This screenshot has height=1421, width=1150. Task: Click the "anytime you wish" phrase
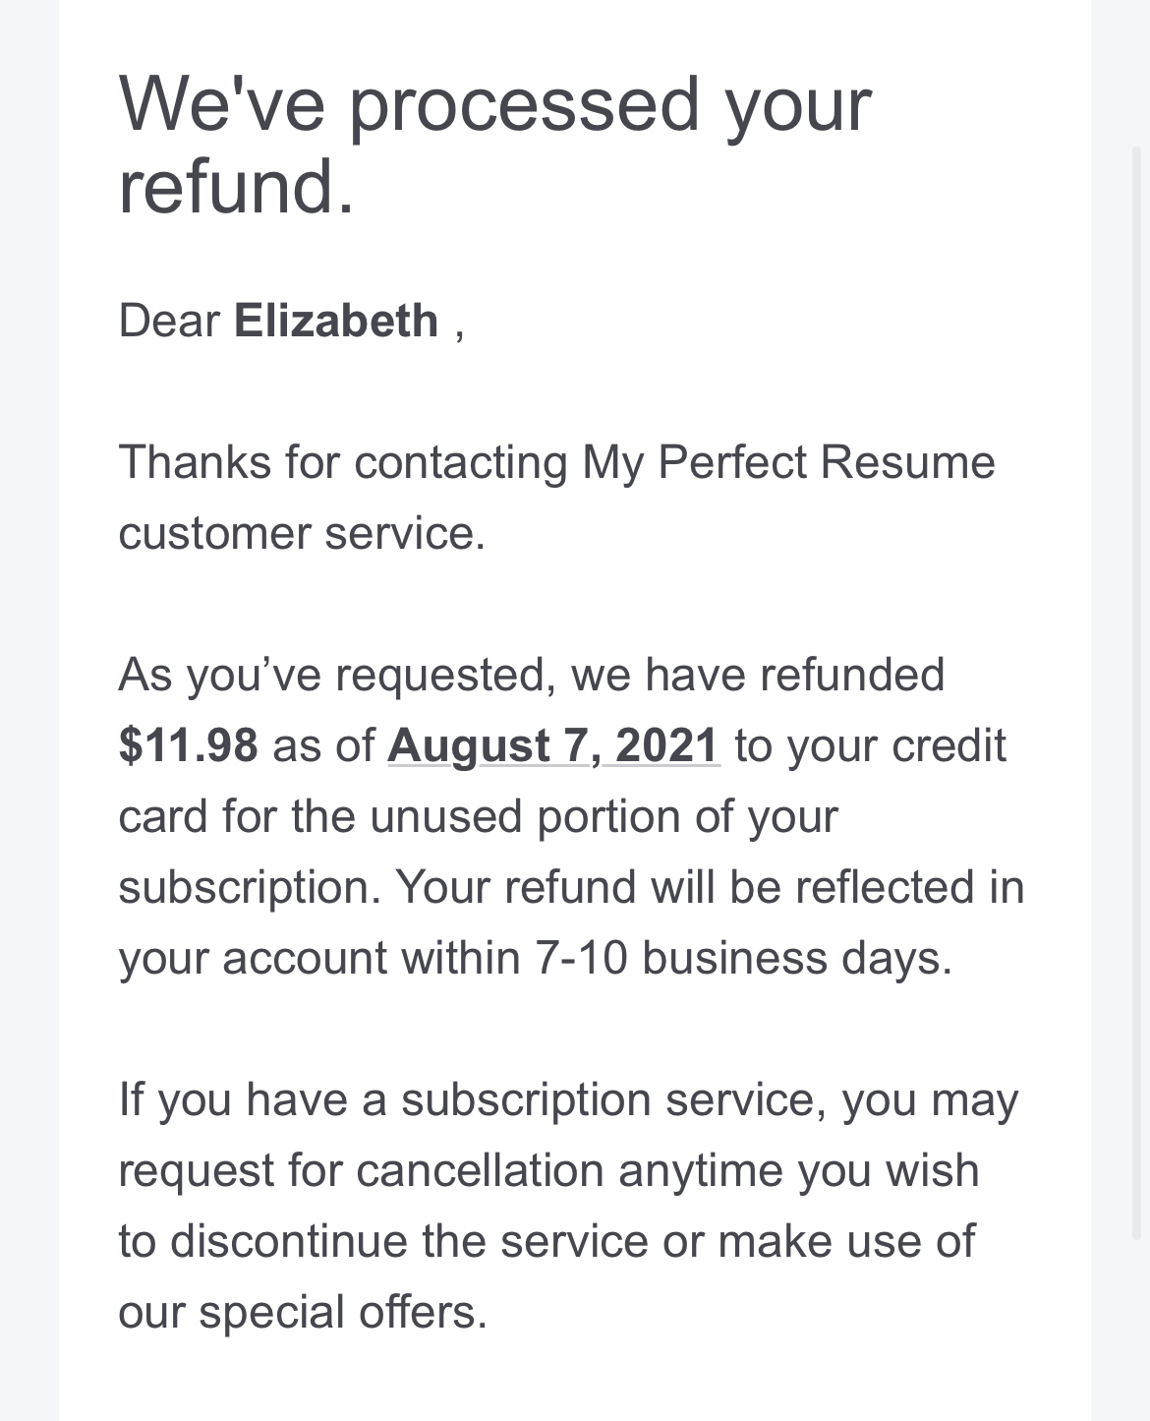click(x=799, y=1171)
